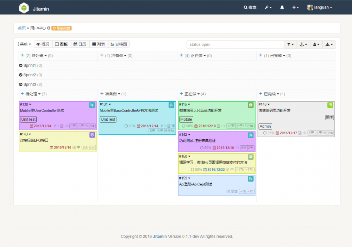Click UnitTest tag on card #130
The height and width of the screenshot is (247, 352).
[x=29, y=119]
